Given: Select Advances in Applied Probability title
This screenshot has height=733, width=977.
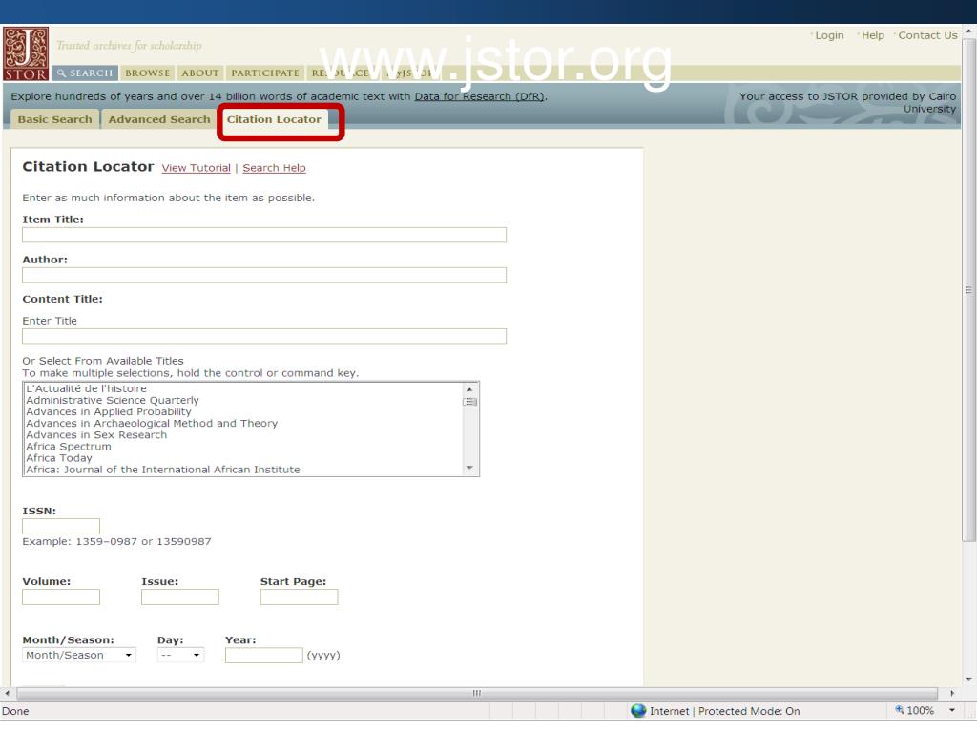Looking at the screenshot, I should point(109,411).
